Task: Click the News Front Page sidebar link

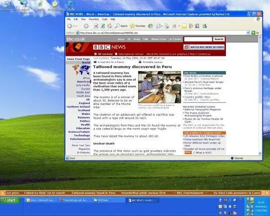Action: coord(78,59)
